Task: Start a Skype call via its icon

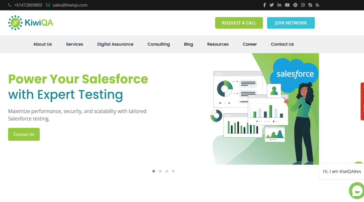Action: 310,5
